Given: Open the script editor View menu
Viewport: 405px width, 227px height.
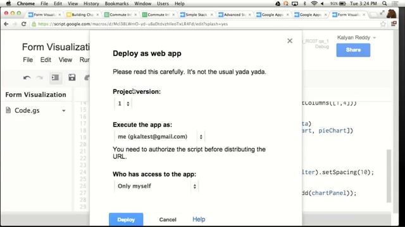Looking at the screenshot, I should 65,60.
